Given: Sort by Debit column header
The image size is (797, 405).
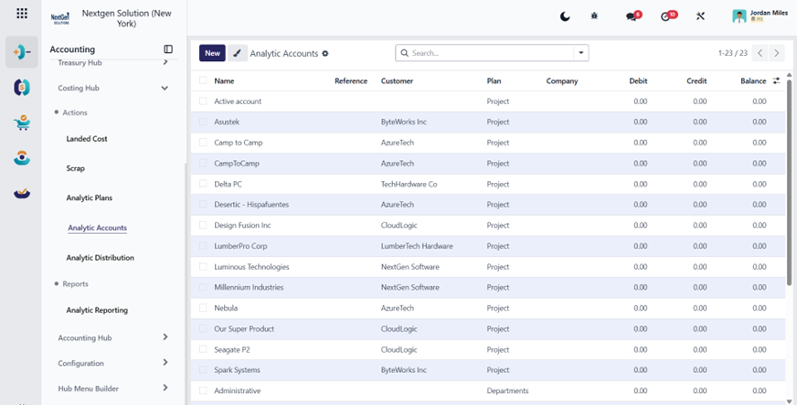Looking at the screenshot, I should tap(638, 80).
